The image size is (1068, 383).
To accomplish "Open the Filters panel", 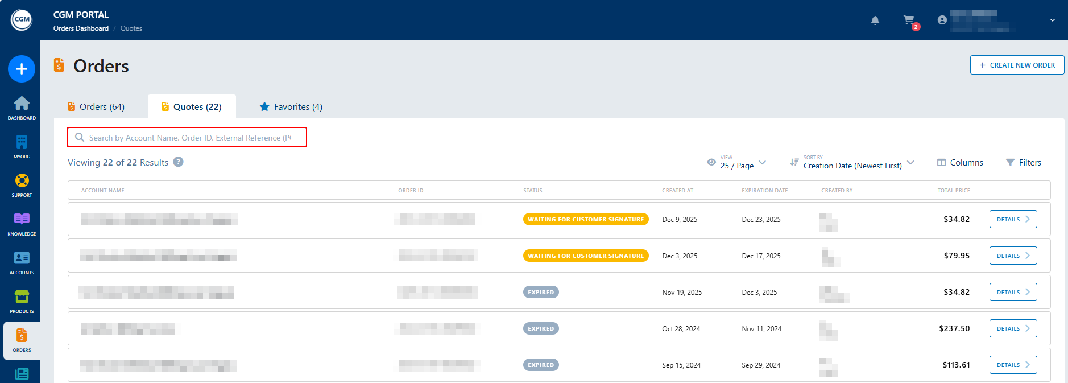I will point(1023,163).
